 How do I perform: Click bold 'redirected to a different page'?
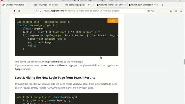[x=56, y=65]
